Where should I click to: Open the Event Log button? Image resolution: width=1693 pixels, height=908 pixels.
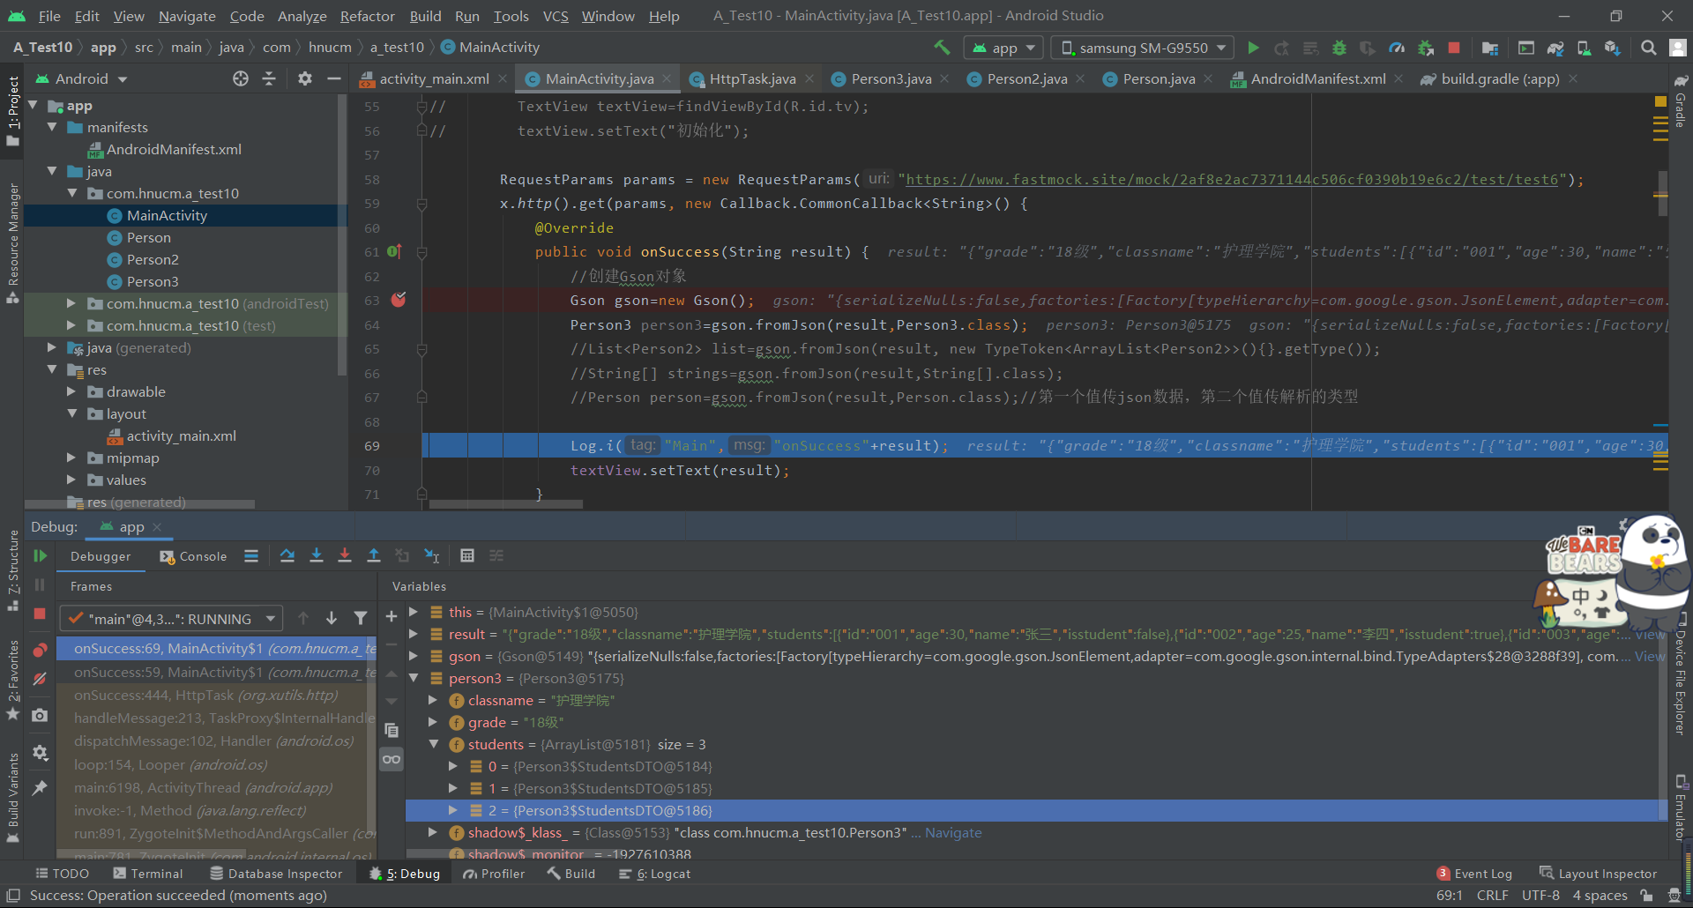click(x=1474, y=874)
